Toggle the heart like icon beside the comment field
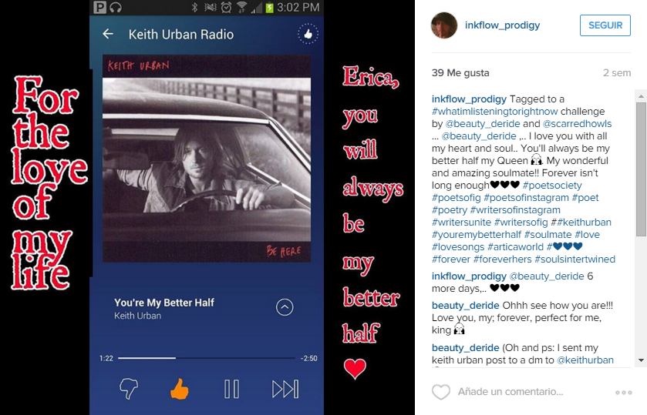 (440, 392)
